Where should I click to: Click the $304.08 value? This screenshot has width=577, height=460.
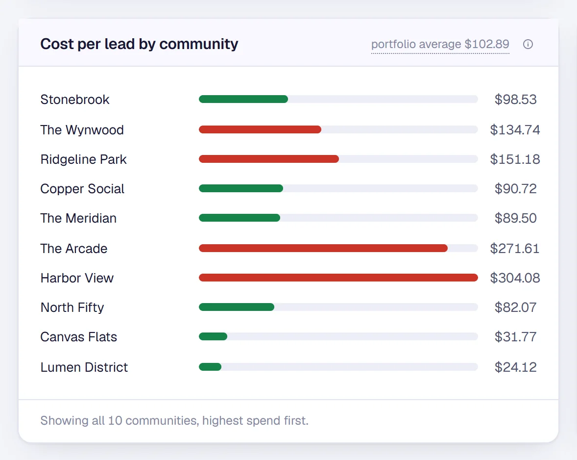(515, 278)
